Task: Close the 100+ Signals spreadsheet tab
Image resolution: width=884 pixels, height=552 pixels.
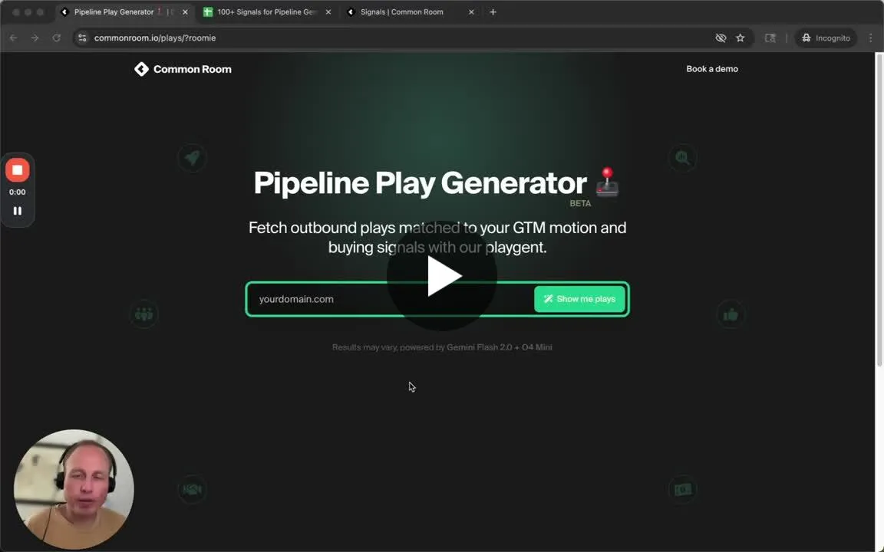Action: point(328,11)
